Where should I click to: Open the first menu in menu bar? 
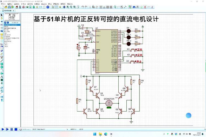[x=3, y=4]
